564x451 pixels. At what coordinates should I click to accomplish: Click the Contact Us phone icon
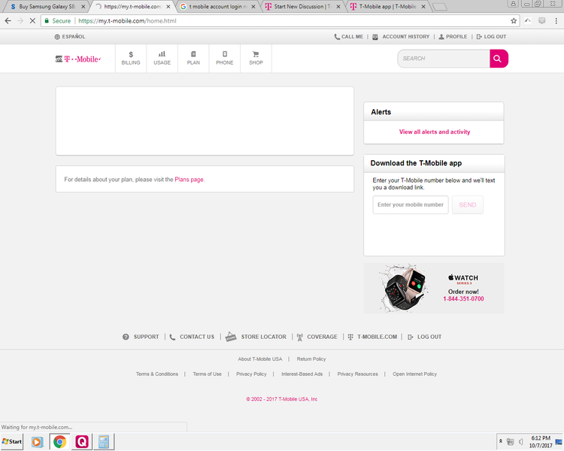(x=172, y=337)
